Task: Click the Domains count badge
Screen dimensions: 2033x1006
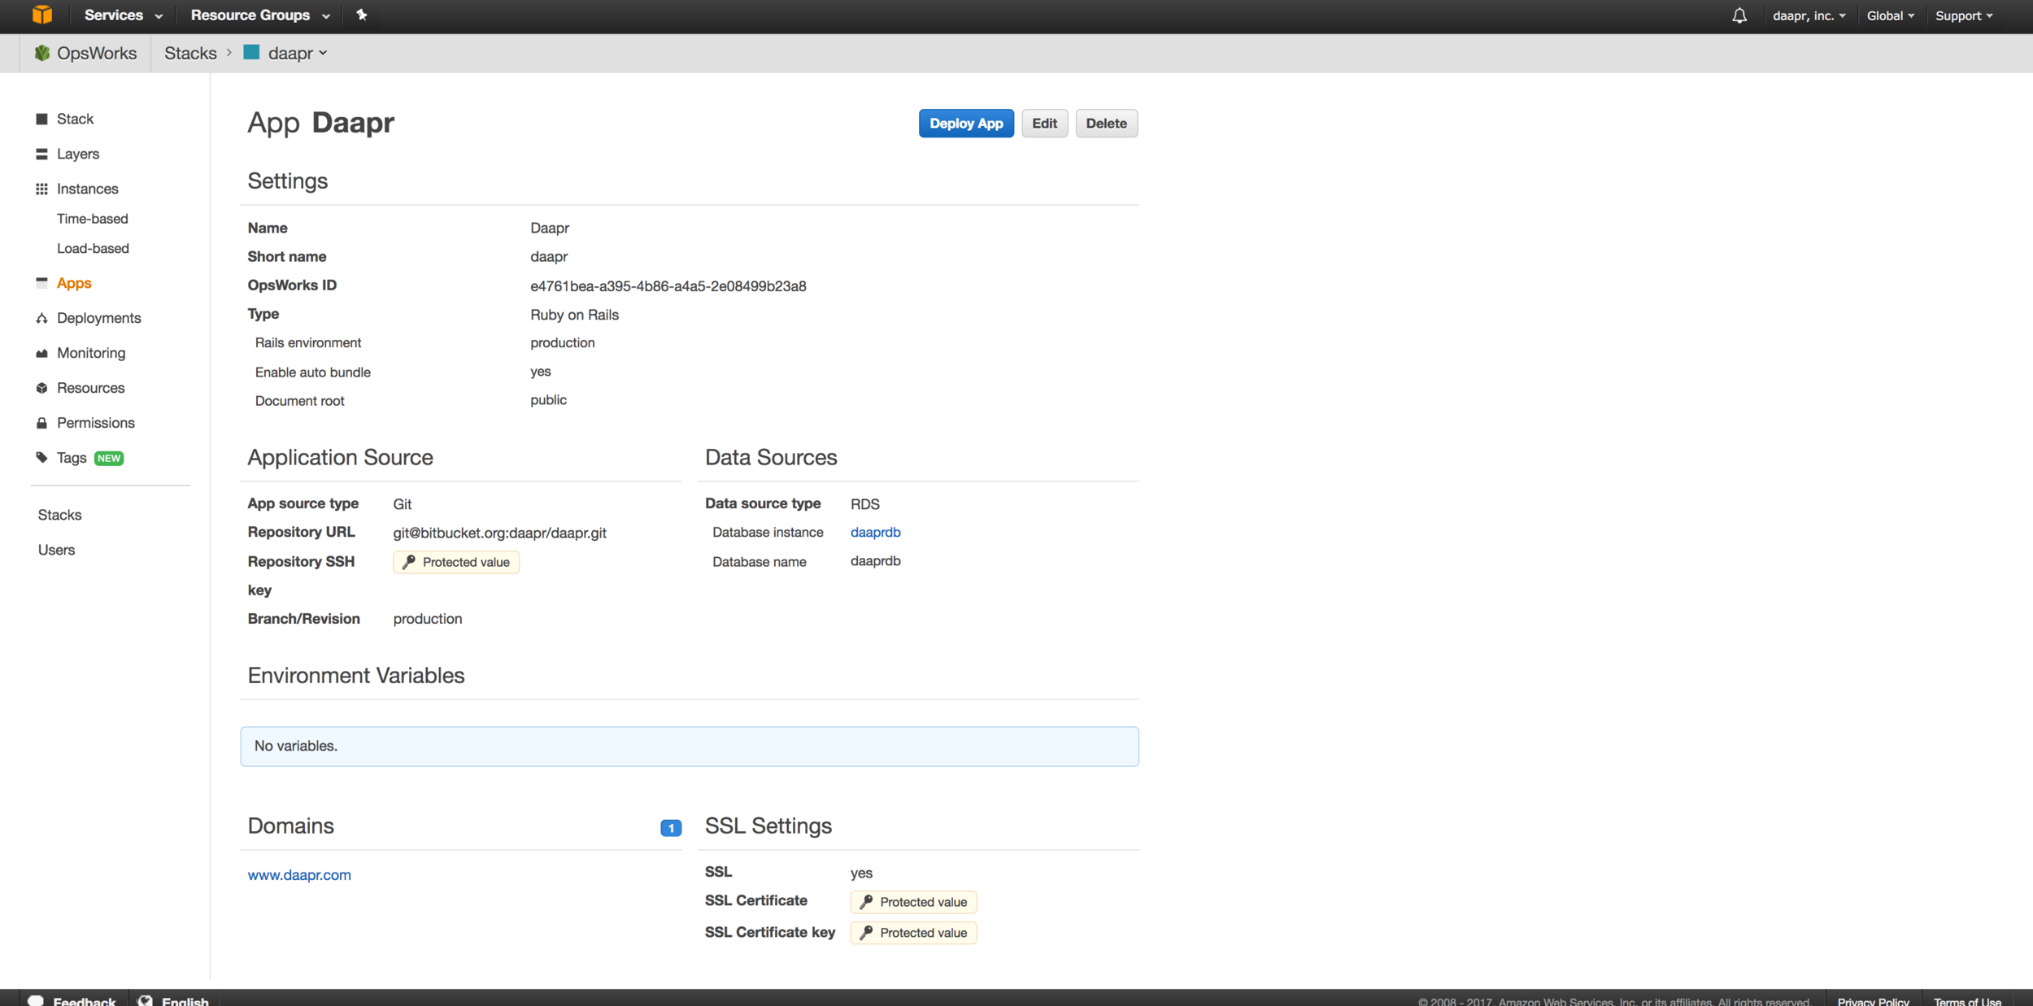Action: (671, 828)
